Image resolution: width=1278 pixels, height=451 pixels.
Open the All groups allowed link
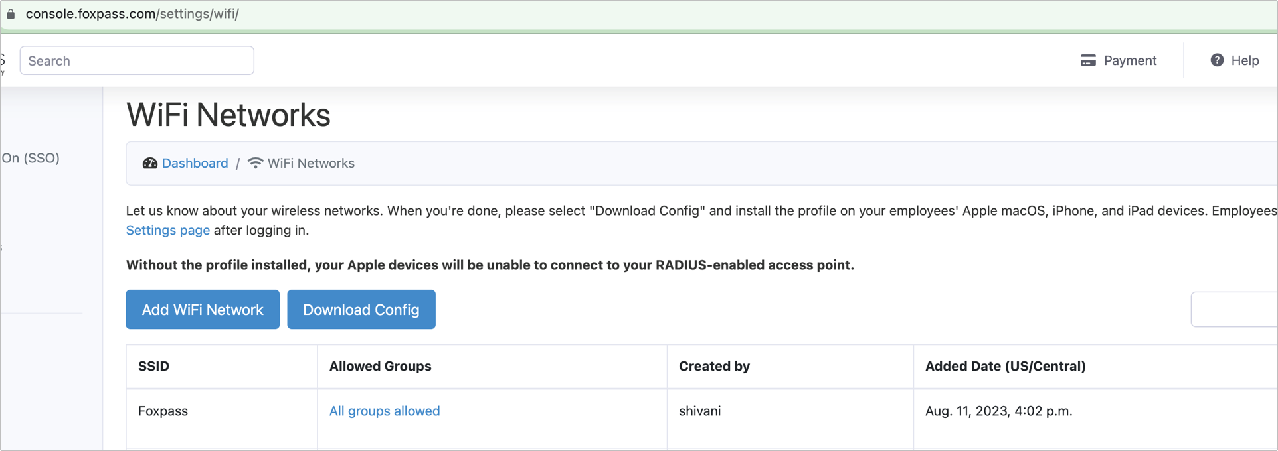pyautogui.click(x=385, y=411)
